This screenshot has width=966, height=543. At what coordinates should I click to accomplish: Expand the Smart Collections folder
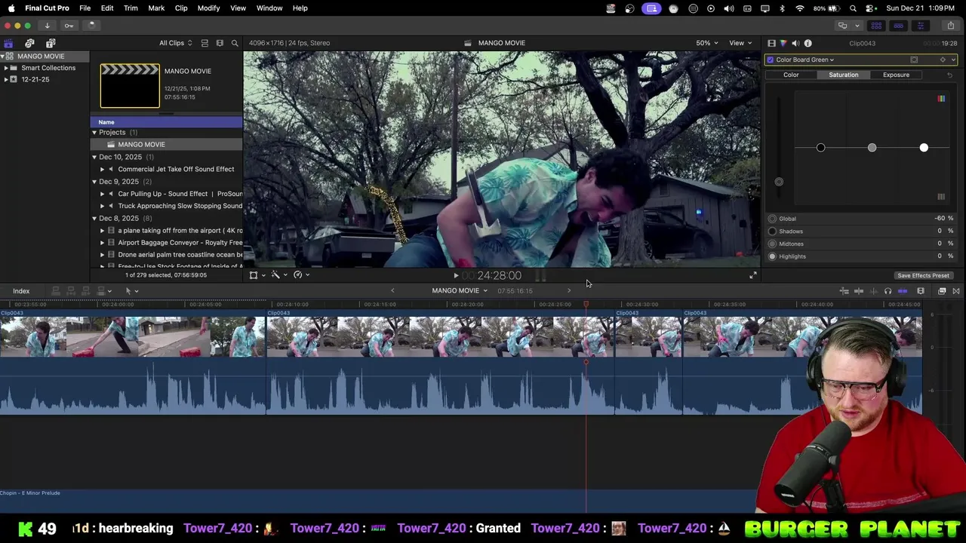(5, 68)
